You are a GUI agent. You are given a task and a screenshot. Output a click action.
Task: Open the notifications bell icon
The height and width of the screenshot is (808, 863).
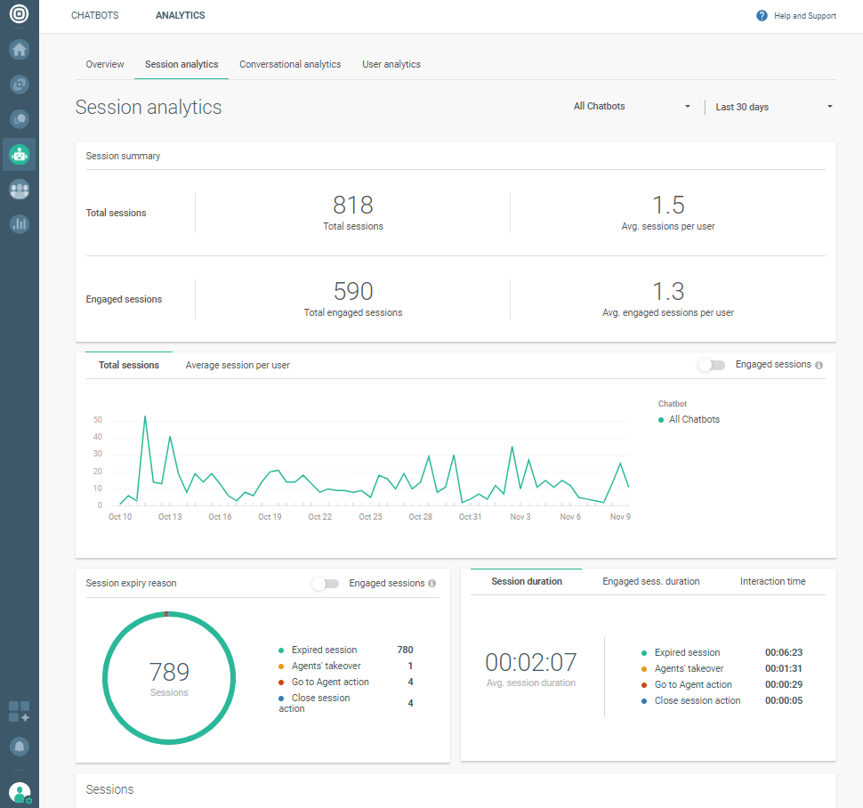pyautogui.click(x=19, y=746)
